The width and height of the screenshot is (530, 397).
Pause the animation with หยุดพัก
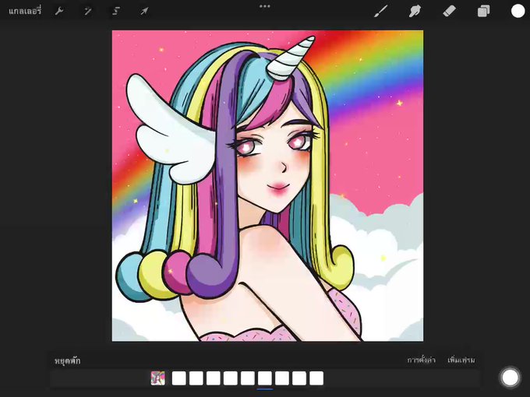tap(68, 361)
